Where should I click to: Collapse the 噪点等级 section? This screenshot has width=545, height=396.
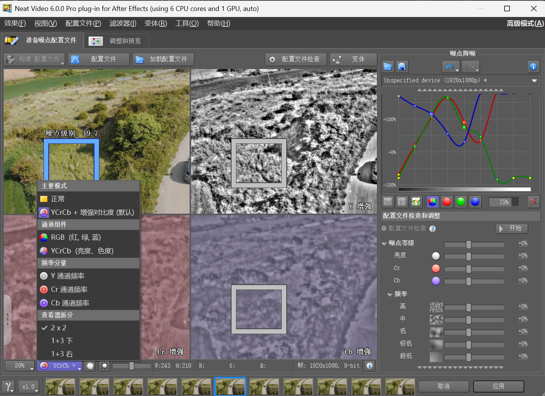coord(384,244)
